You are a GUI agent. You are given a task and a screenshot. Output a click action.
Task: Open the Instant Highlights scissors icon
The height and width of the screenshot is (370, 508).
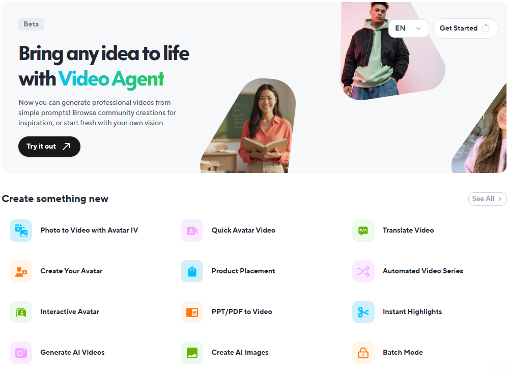click(363, 311)
